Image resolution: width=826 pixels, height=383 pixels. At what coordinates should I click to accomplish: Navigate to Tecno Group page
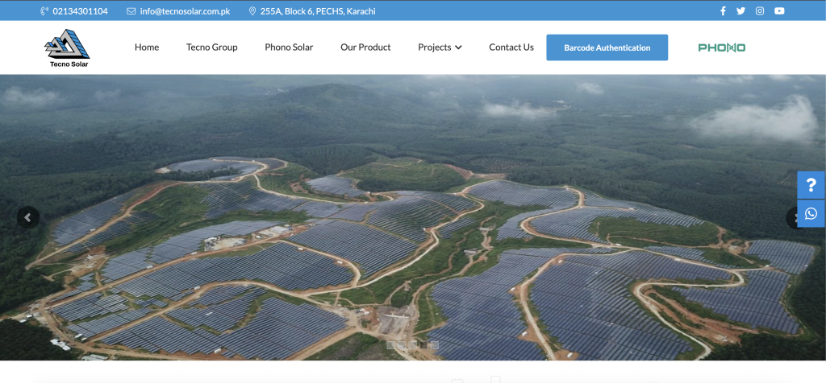(x=211, y=47)
